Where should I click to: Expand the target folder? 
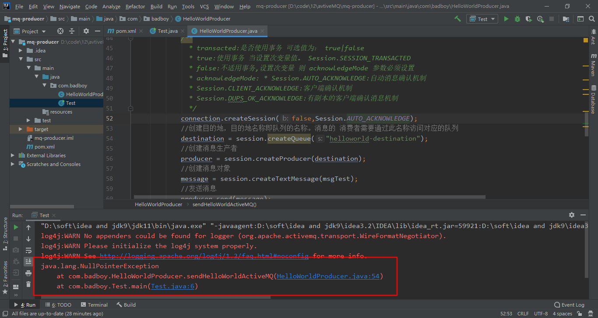[x=21, y=129]
